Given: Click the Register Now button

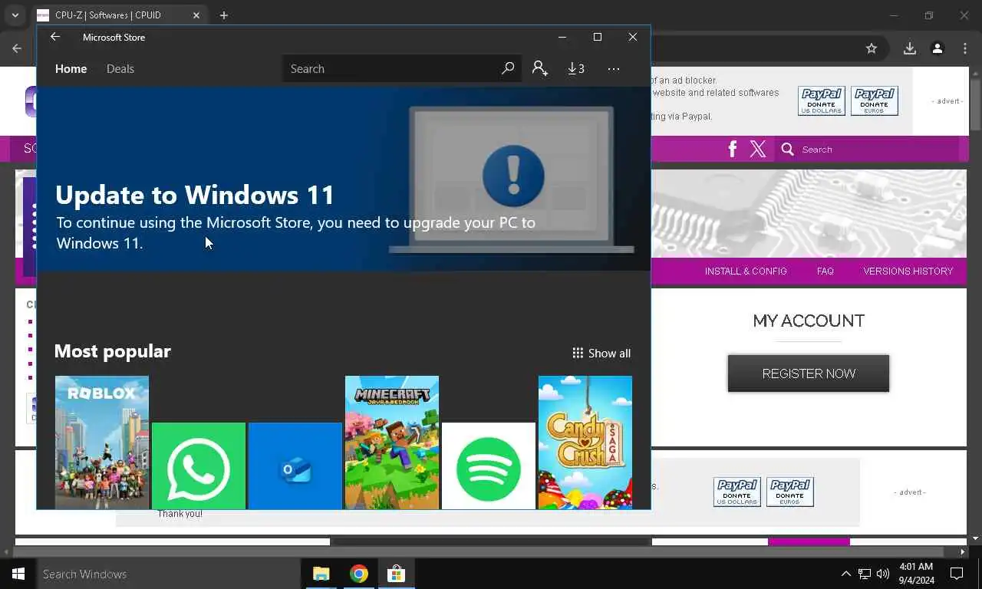Looking at the screenshot, I should (809, 373).
